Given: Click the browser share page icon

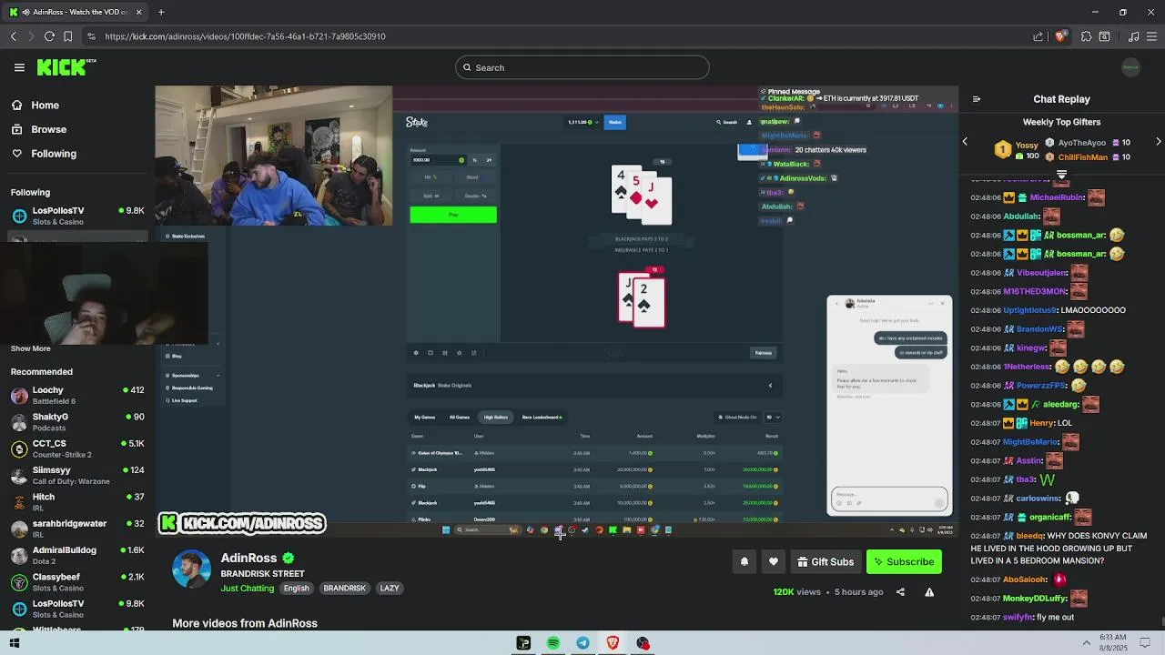Looking at the screenshot, I should click(1038, 36).
